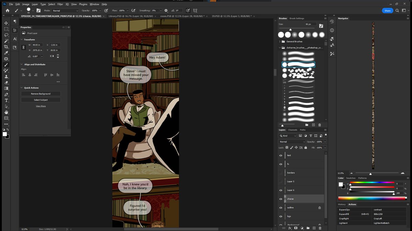The image size is (412, 231).
Task: Toggle link width and height proportions
Action: coord(23,48)
